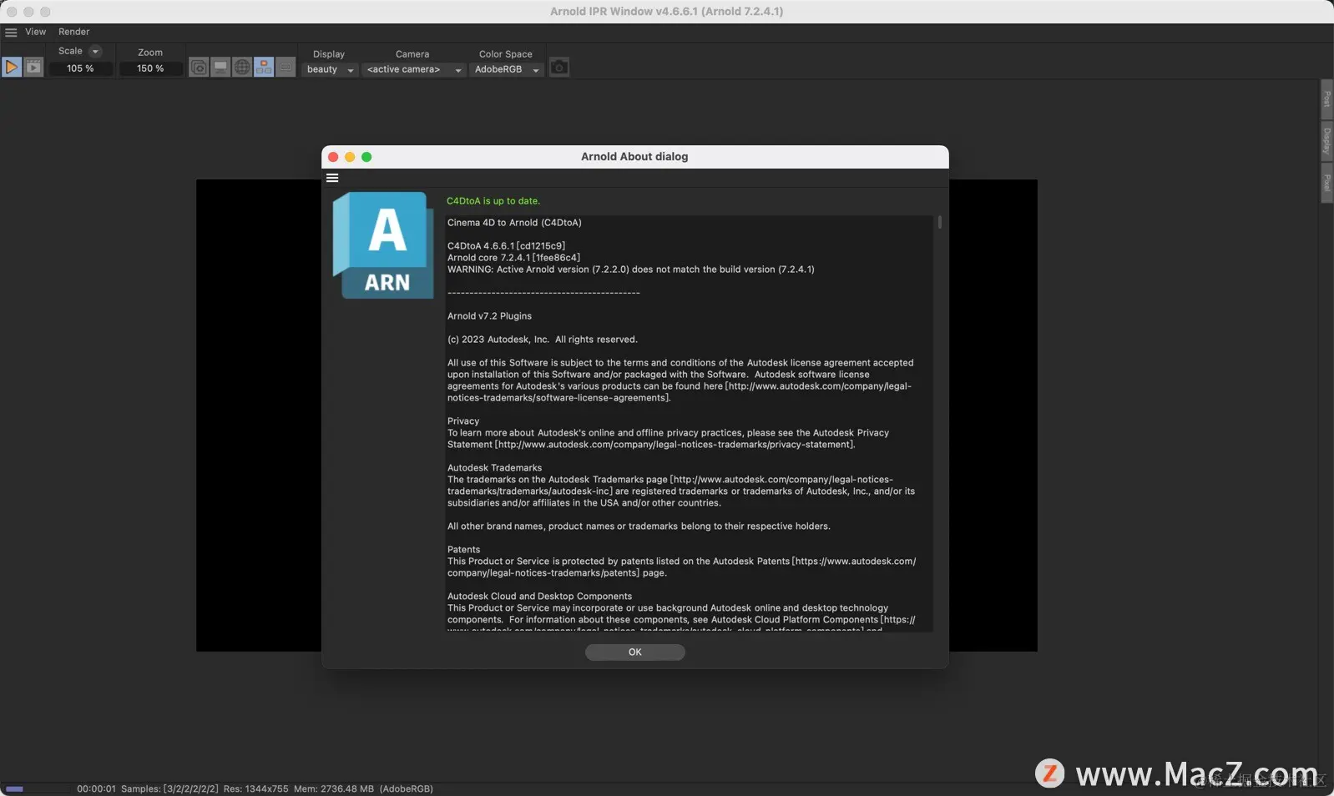Open the AdobeRGB color space dropdown
This screenshot has width=1334, height=796.
506,69
